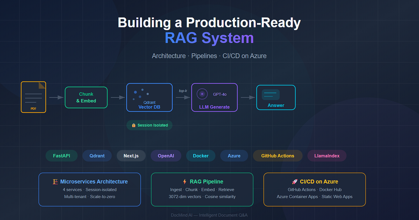Click 'Multi-tenant · Scale-to-zero' text
Screen dimensions: 419x220
tap(89, 197)
